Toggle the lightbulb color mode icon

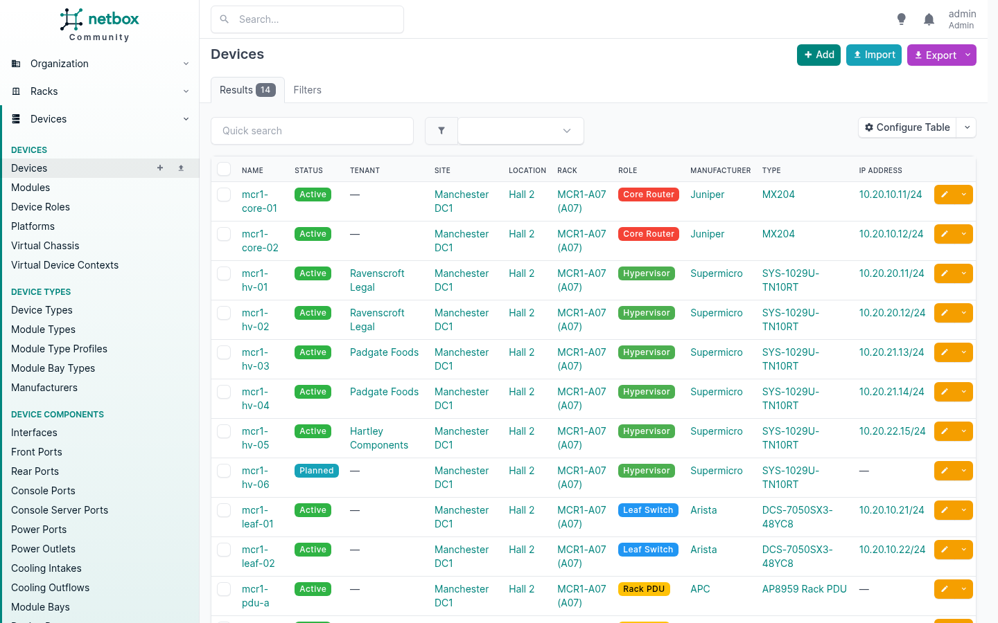click(x=901, y=19)
